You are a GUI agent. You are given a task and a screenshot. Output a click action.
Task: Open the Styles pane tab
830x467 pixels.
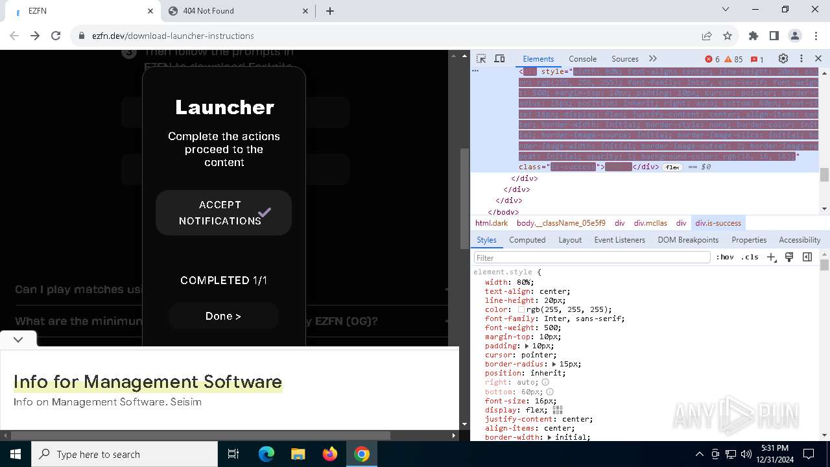[486, 239]
